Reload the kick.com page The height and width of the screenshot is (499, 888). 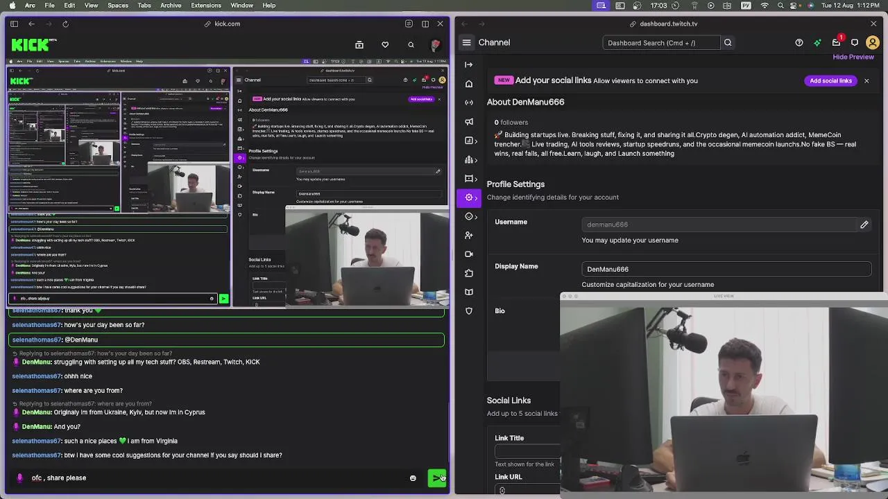pyautogui.click(x=65, y=24)
